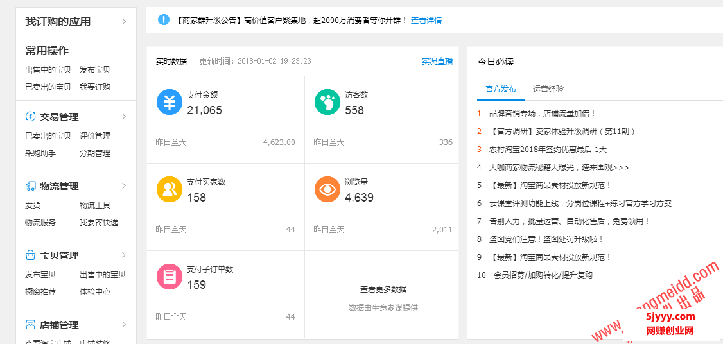Image resolution: width=723 pixels, height=344 pixels.
Task: Open the 实况直播 live data link
Action: click(x=437, y=62)
